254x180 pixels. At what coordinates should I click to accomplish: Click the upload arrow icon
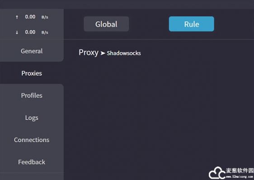17,17
